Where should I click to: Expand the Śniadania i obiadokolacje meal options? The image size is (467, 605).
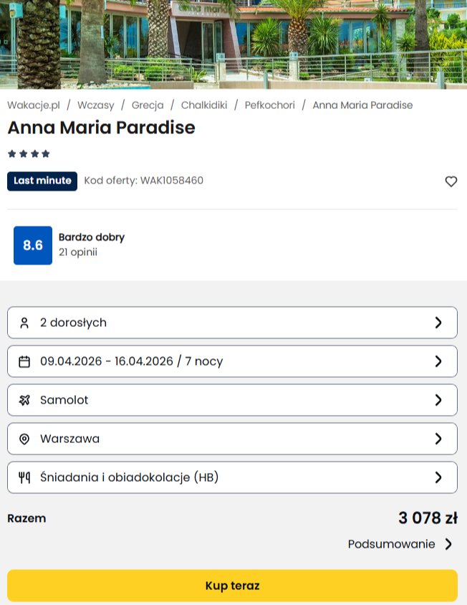232,477
